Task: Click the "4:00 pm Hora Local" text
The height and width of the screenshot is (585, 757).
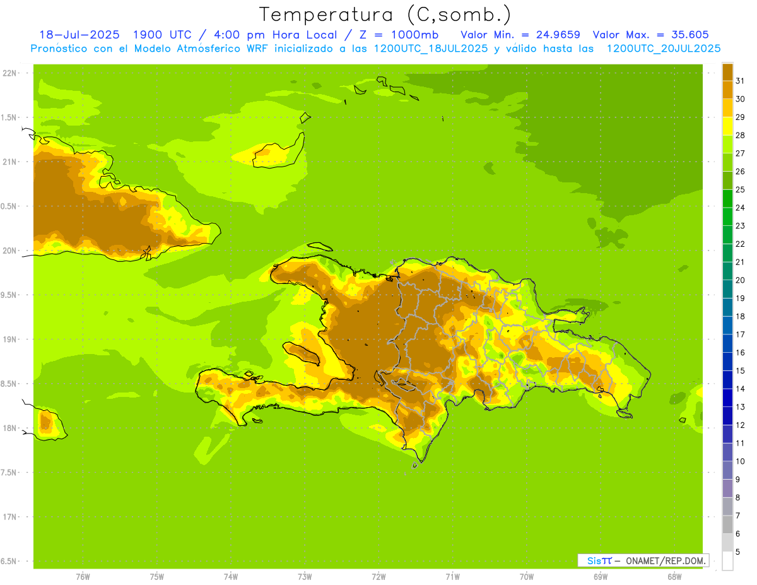Action: point(274,35)
